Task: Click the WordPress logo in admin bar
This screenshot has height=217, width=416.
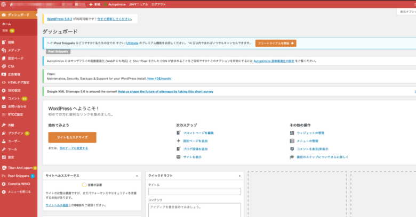Action: pyautogui.click(x=4, y=4)
